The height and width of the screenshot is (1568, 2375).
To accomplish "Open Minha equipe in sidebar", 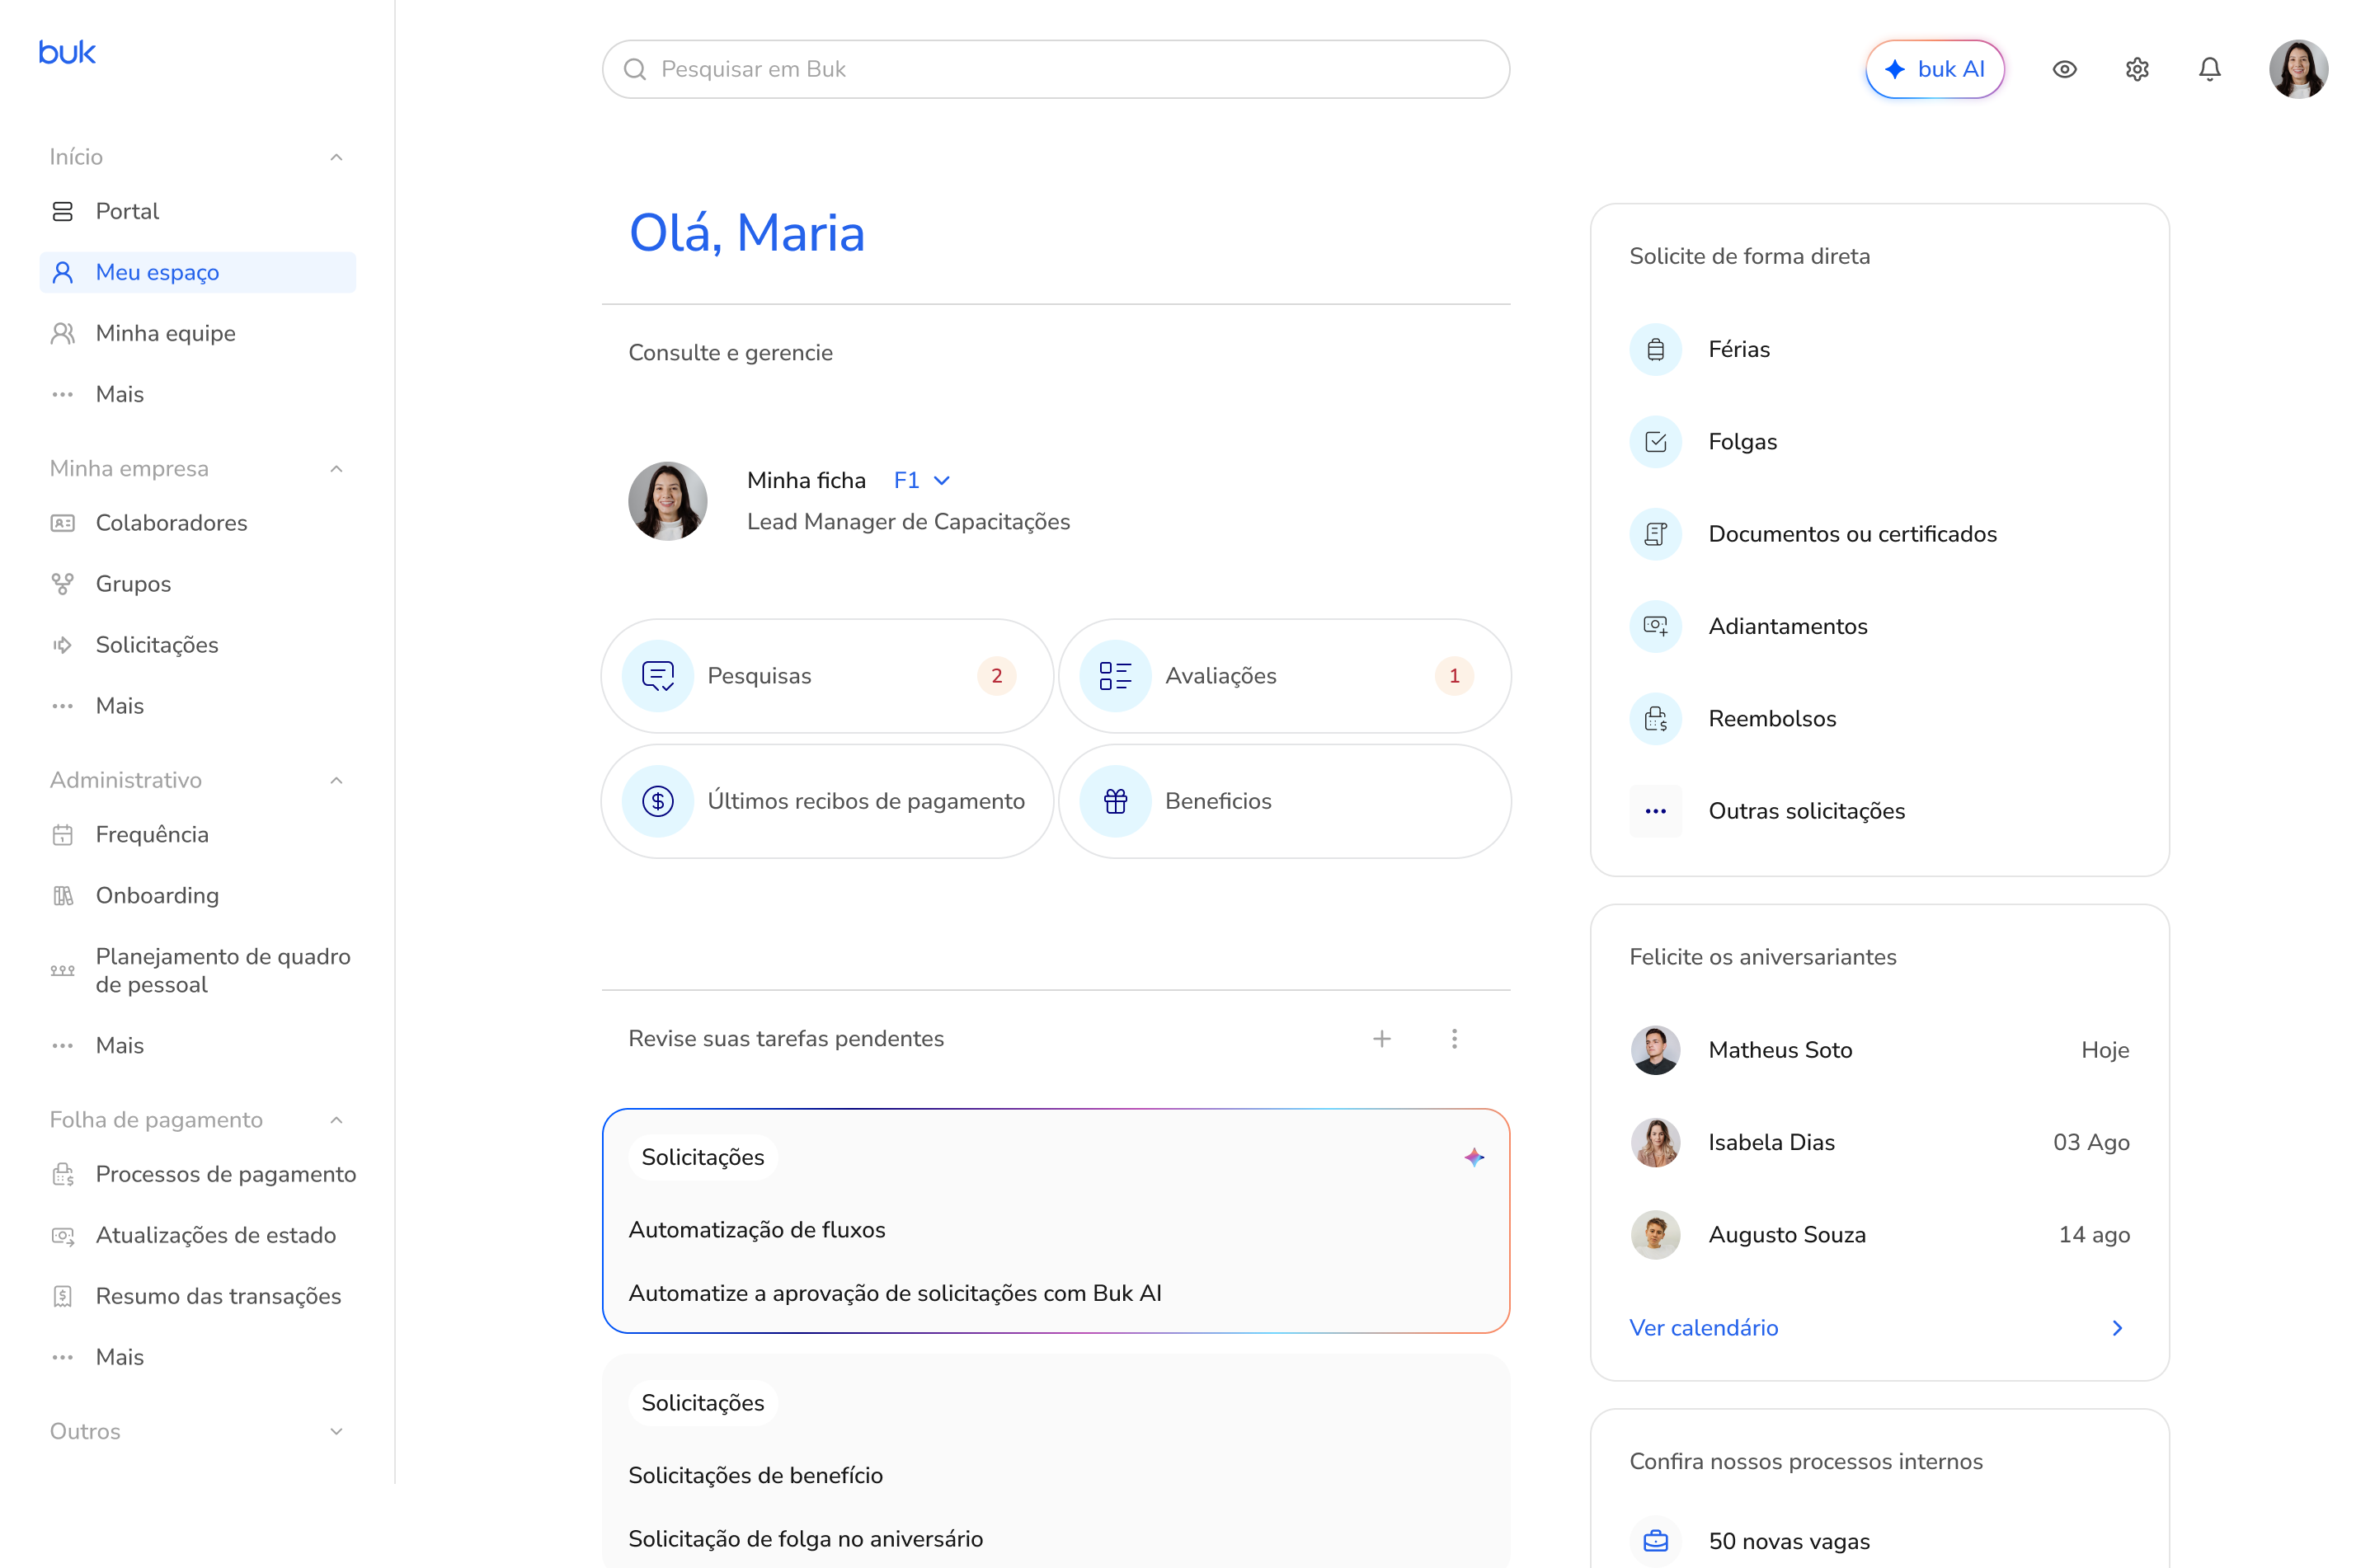I will (197, 333).
